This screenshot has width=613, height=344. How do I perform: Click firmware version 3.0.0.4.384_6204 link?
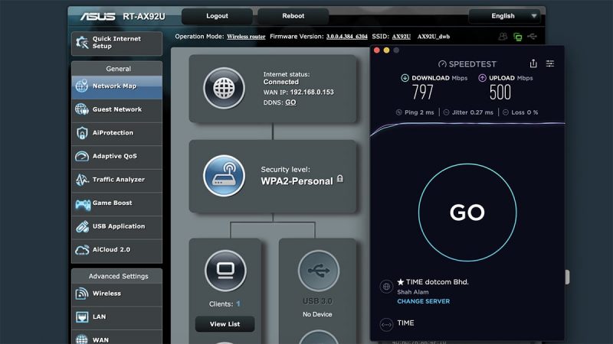point(347,37)
